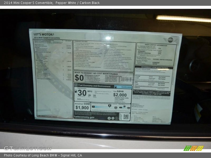
Task: Click the "Pepper White / Carbon Black" color caption
Action: tap(78, 3)
